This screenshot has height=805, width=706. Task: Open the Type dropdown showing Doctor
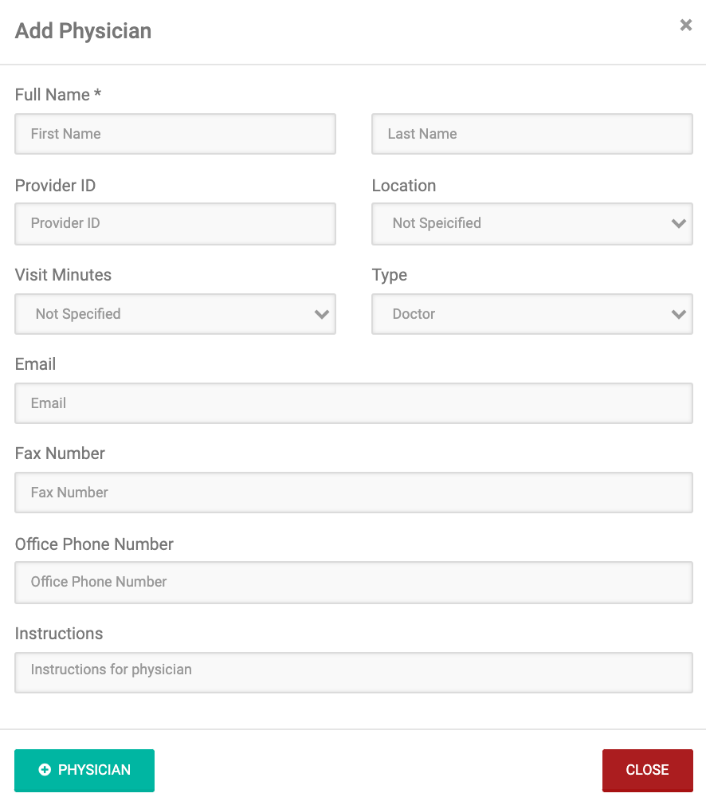pos(532,314)
